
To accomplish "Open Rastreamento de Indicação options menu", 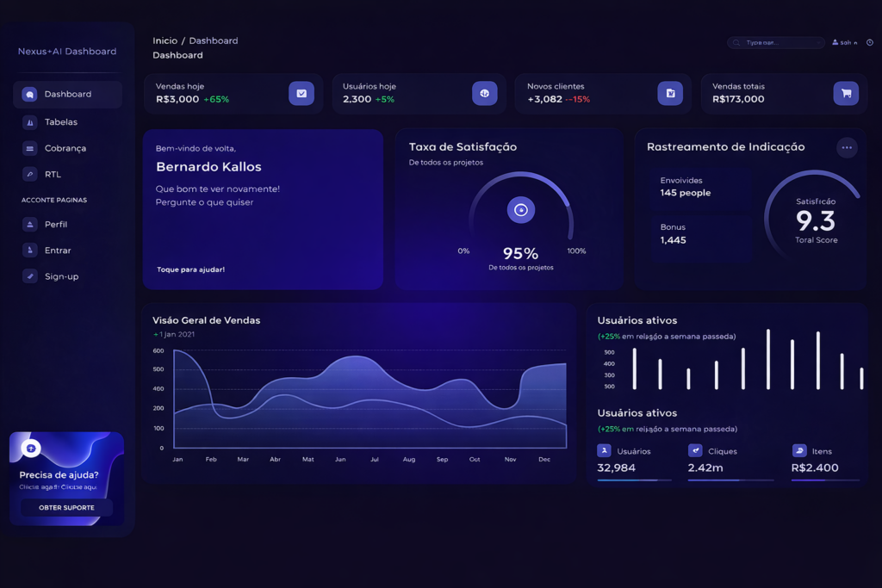I will [847, 147].
